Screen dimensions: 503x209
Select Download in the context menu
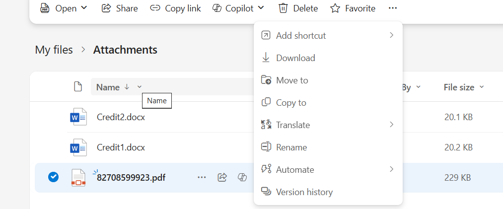click(328, 58)
